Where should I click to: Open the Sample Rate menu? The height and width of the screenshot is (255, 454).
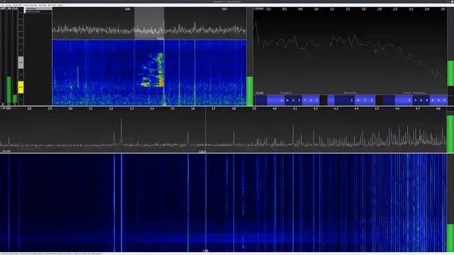(x=17, y=5)
